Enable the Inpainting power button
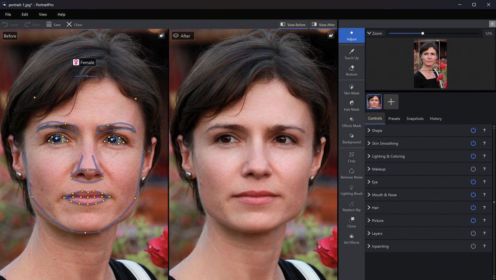This screenshot has width=496, height=280. [473, 246]
